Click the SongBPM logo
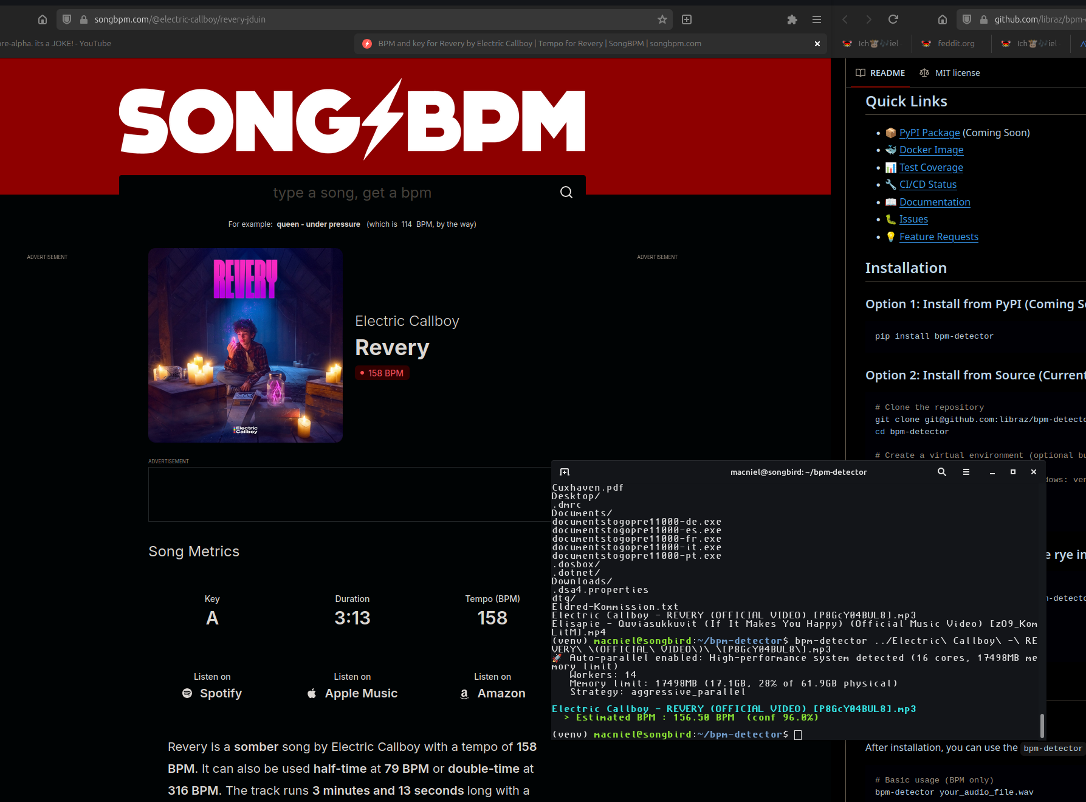Image resolution: width=1086 pixels, height=802 pixels. [352, 120]
